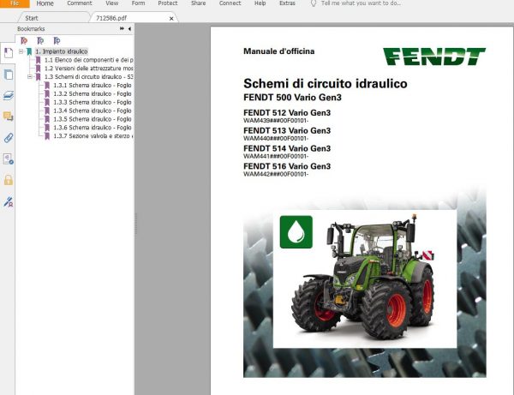Open bookmark '1.1 Elenco dei componenti'

click(x=89, y=60)
